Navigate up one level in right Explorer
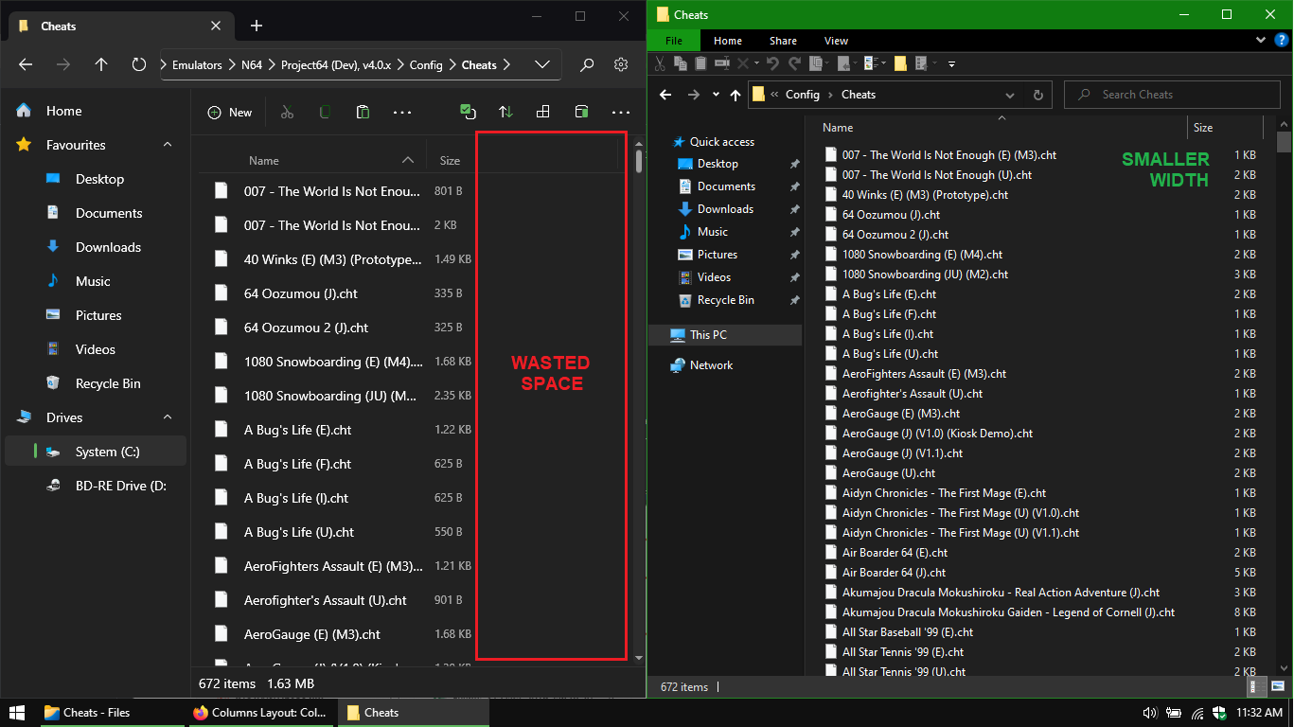 [x=736, y=95]
